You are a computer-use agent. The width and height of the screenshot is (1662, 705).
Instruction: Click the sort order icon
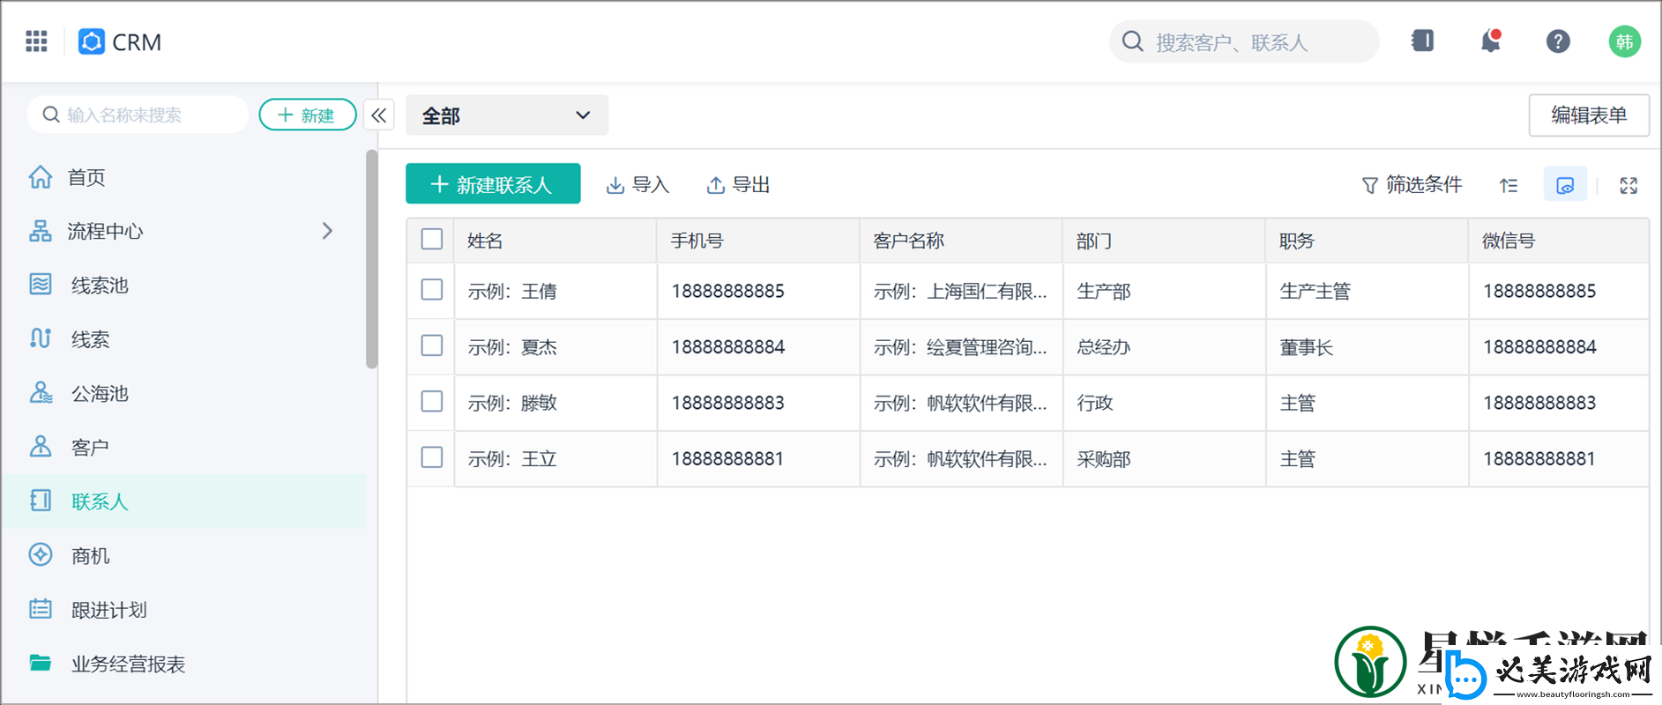1508,185
